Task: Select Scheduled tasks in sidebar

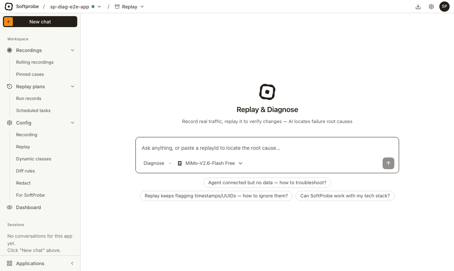Action: (33, 111)
